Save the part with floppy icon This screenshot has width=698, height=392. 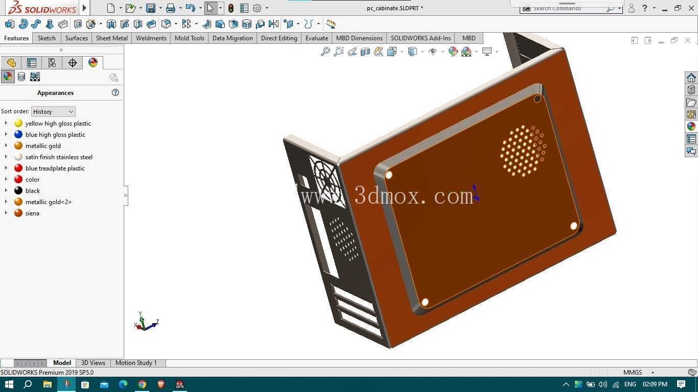point(150,8)
